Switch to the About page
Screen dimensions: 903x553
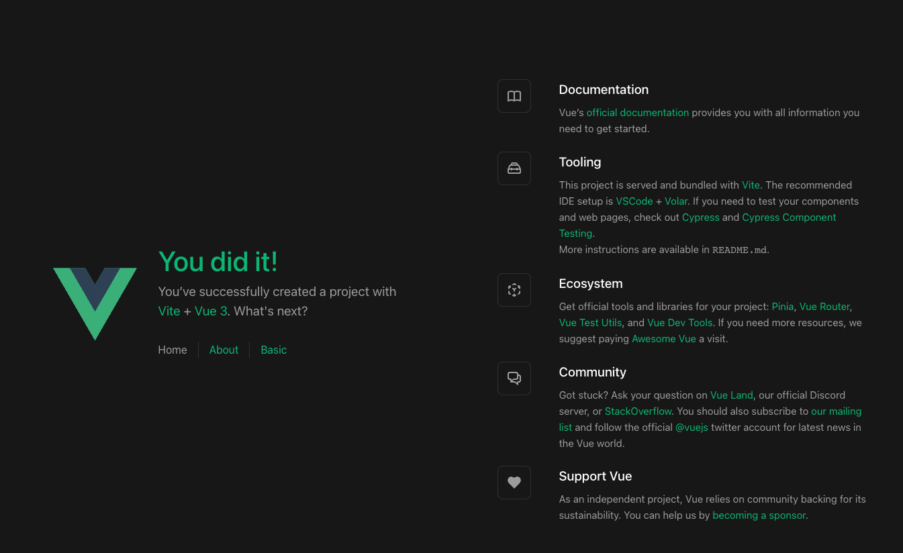[x=224, y=350]
